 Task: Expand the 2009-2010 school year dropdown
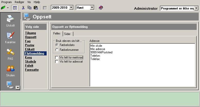click(71, 8)
